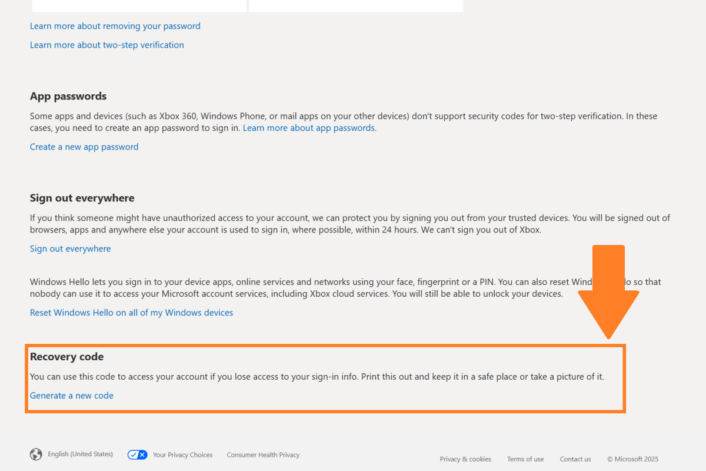The image size is (706, 471).
Task: Click 'Generate a new code' link
Action: [x=72, y=396]
